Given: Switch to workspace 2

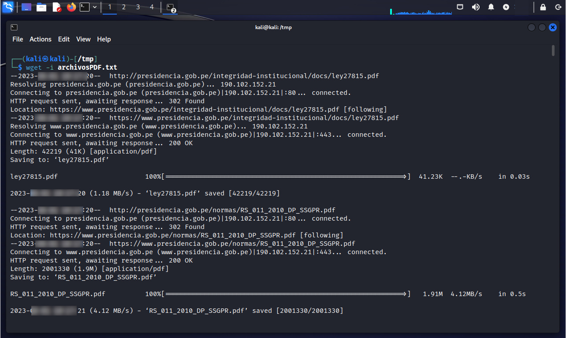Looking at the screenshot, I should [x=124, y=7].
